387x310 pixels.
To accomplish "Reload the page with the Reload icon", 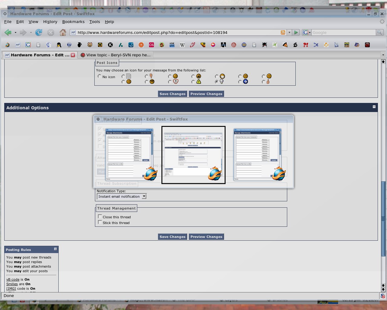I will pos(39,32).
